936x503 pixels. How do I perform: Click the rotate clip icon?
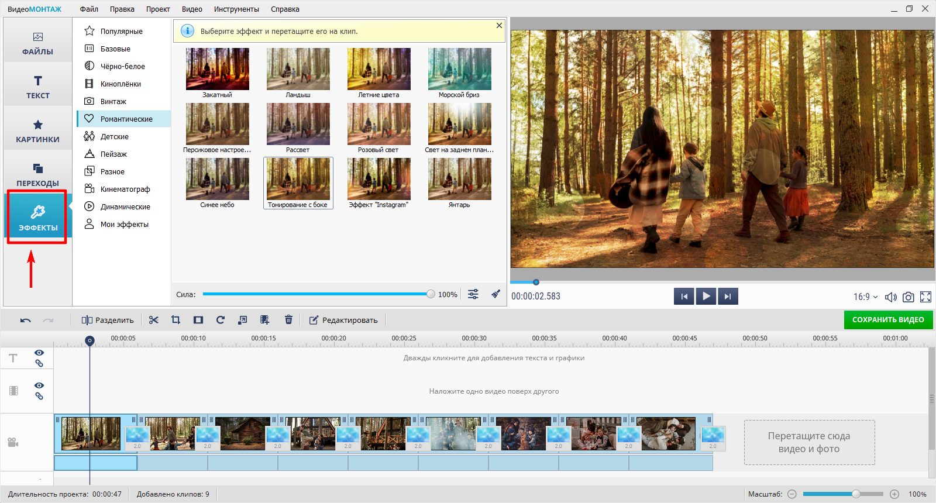point(221,320)
